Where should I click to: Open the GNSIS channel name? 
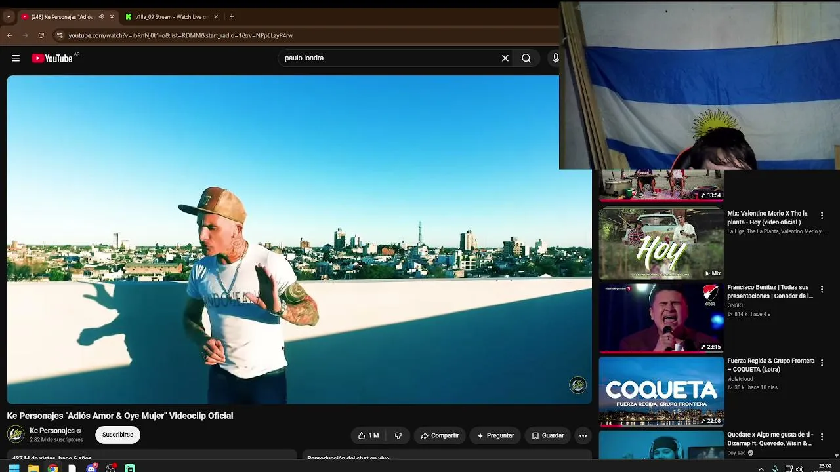point(735,305)
